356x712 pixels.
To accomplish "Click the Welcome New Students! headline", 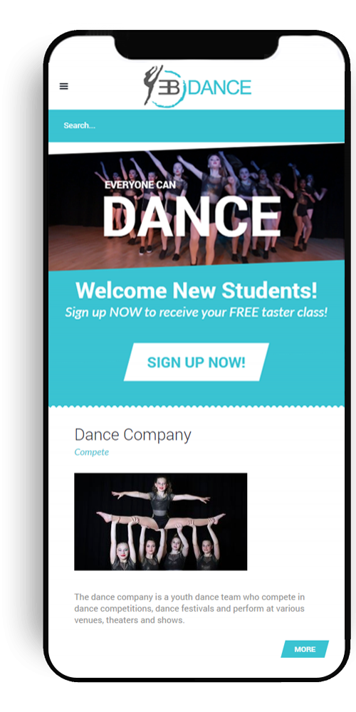I will tap(197, 290).
